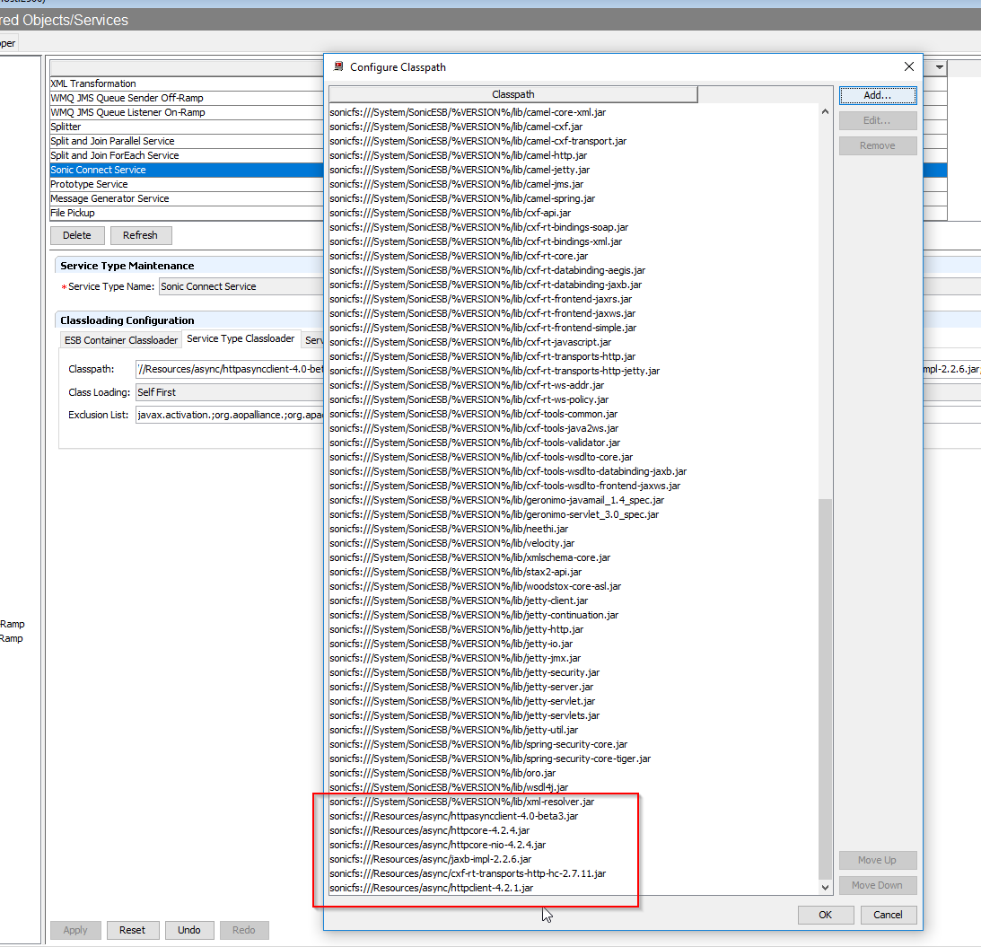981x947 pixels.
Task: Select the Prototype Service row
Action: 187,184
